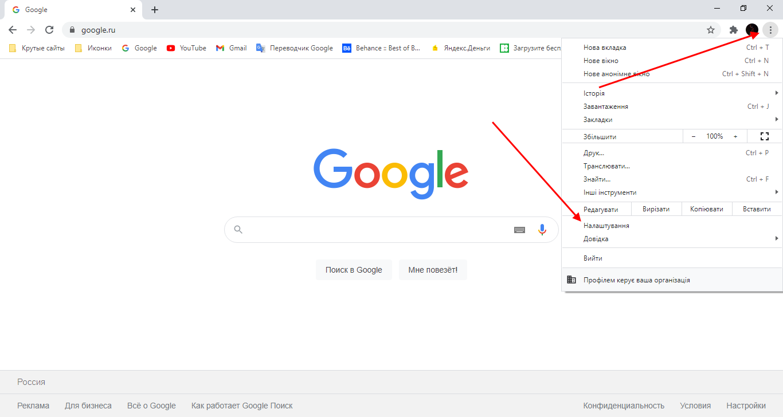Open the YouTube bookmark
783x417 pixels.
(186, 48)
